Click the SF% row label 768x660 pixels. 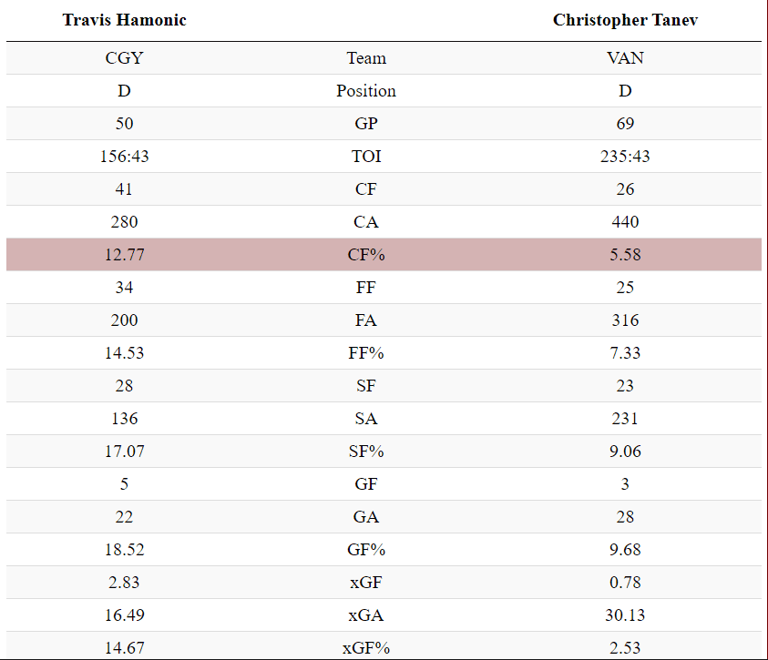(366, 452)
